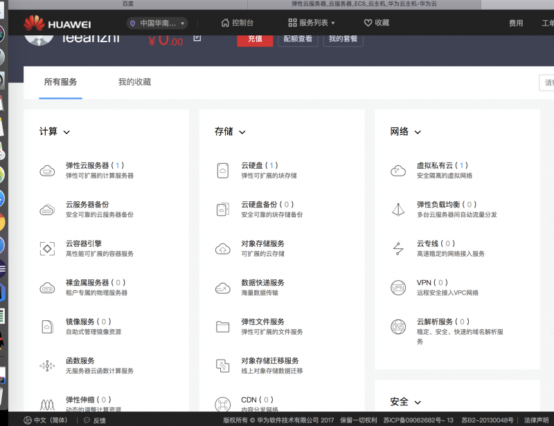Collapse the 网络 network section
The height and width of the screenshot is (426, 554).
[418, 132]
